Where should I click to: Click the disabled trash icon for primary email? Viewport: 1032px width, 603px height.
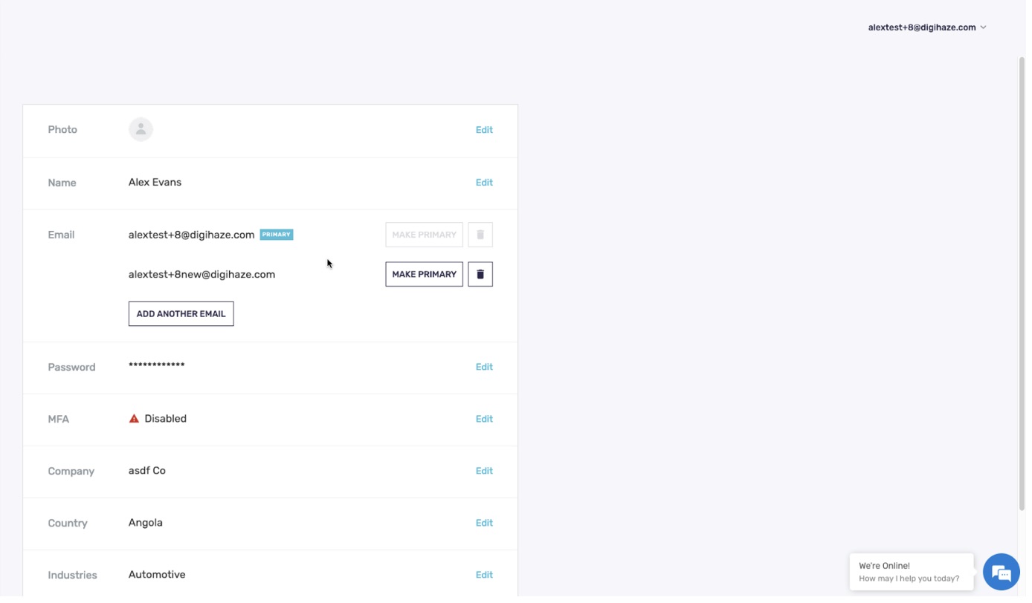pyautogui.click(x=480, y=235)
